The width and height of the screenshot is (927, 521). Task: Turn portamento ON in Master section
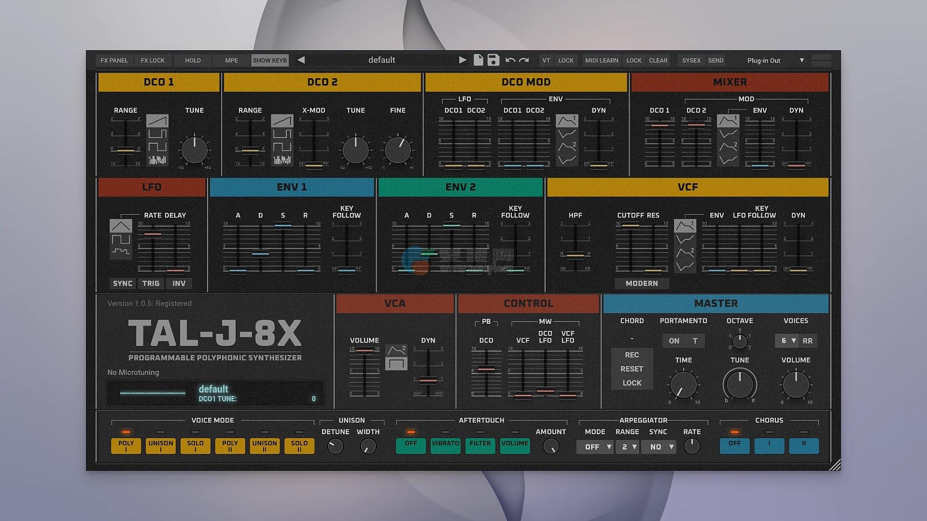tap(674, 341)
